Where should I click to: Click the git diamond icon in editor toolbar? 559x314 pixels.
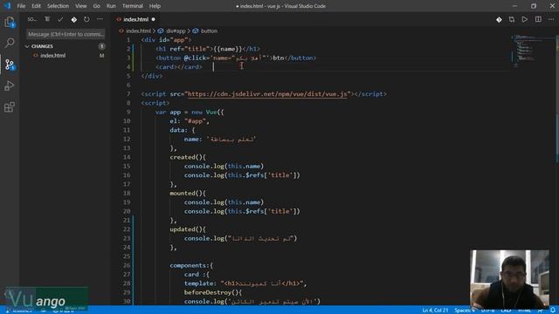pos(499,19)
